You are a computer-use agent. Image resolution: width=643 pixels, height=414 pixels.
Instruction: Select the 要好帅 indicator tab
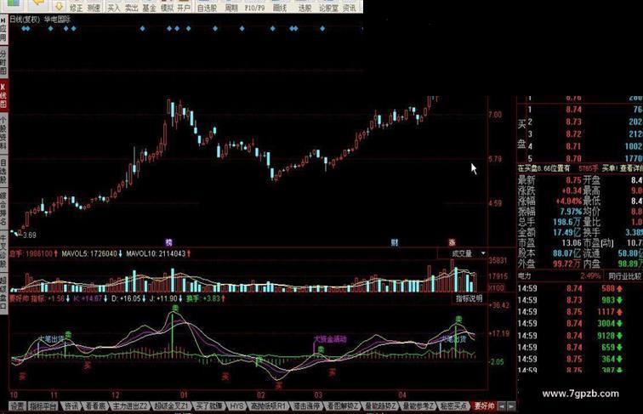point(484,406)
